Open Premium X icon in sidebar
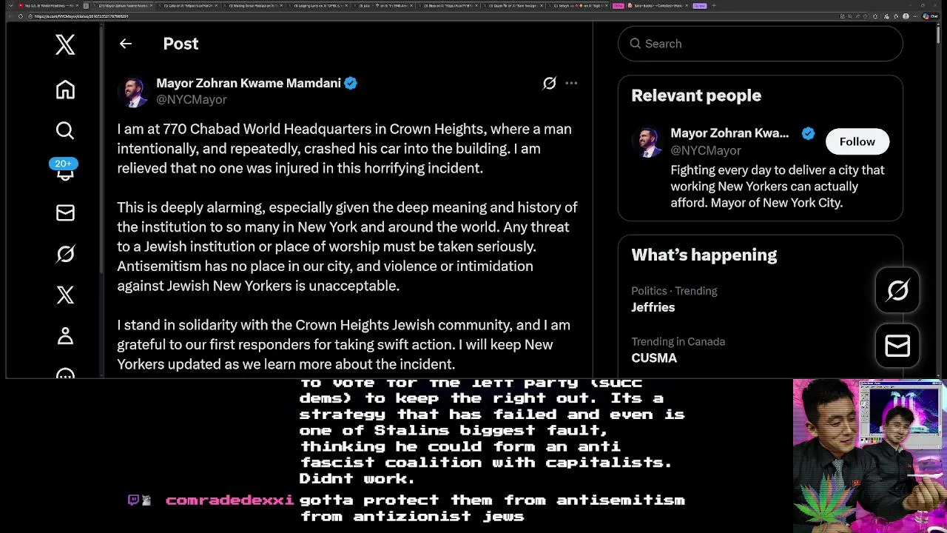Screen dimensions: 947x533 pyautogui.click(x=65, y=295)
